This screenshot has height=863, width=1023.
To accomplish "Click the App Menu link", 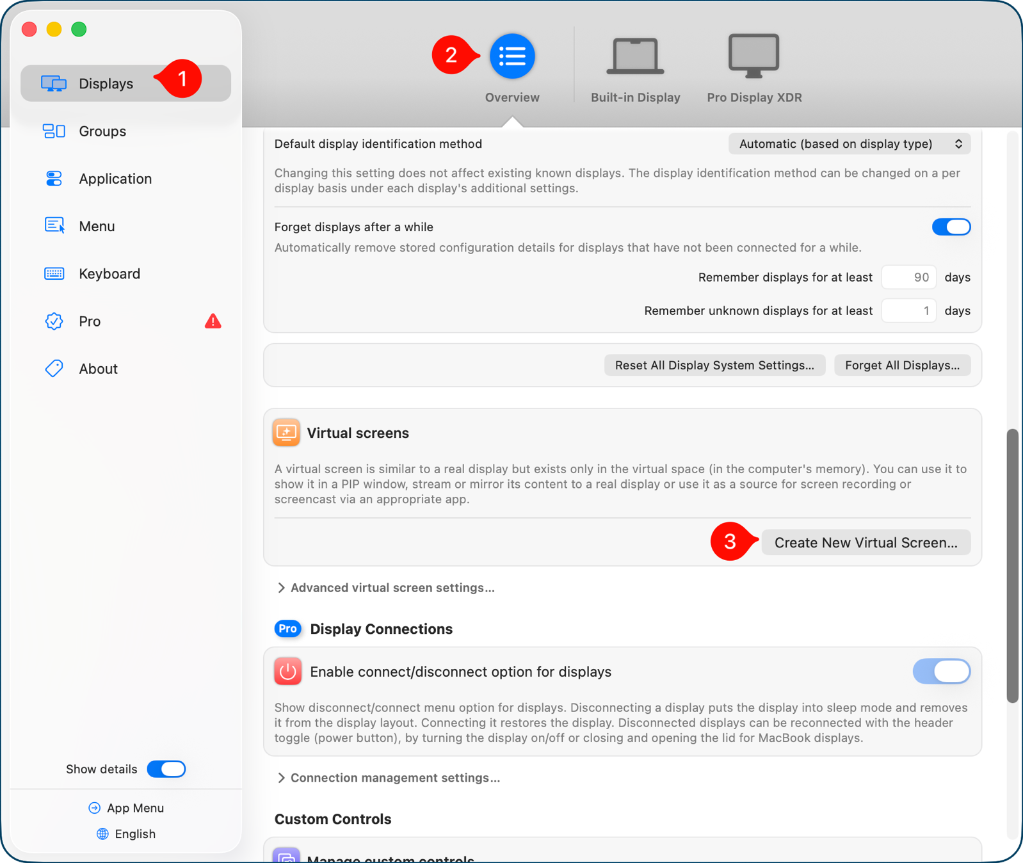I will pyautogui.click(x=126, y=808).
